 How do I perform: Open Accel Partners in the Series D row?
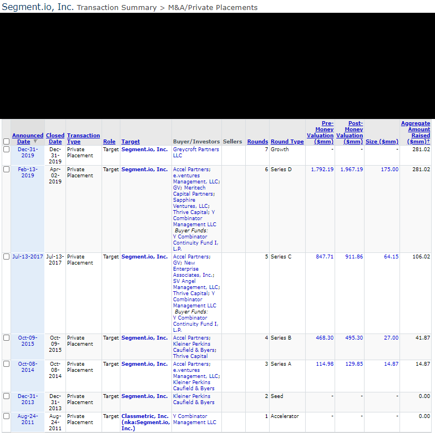[192, 169]
